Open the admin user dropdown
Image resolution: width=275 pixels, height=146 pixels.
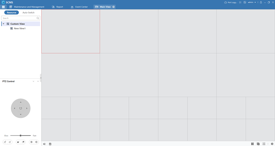[252, 2]
